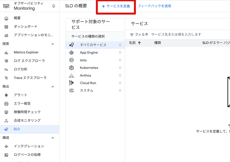This screenshot has height=162, width=230.
Task: Click the アラート bell icon
Action: [x=6, y=95]
